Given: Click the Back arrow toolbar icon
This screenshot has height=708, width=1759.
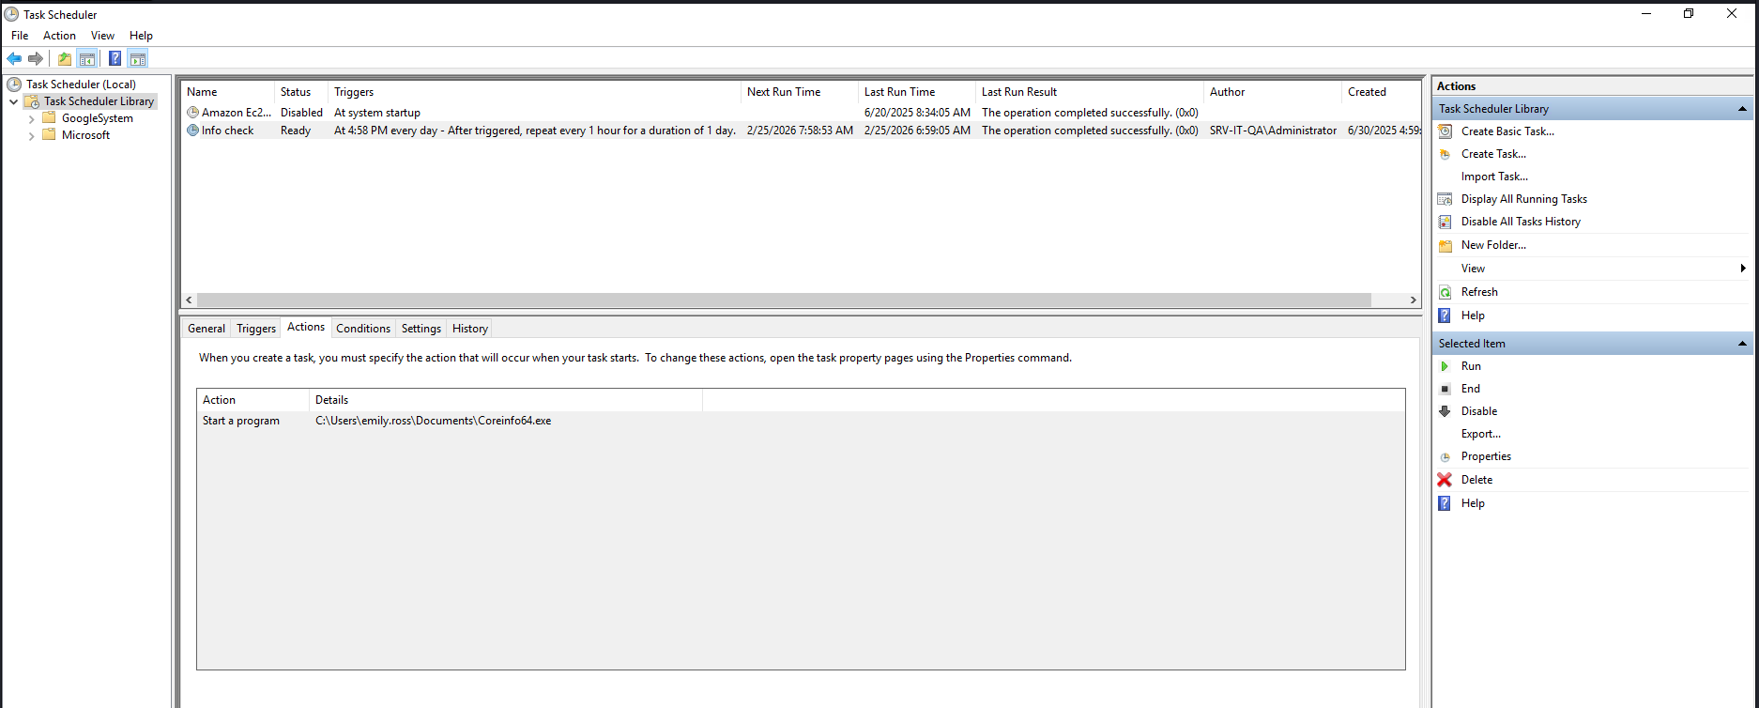Looking at the screenshot, I should [14, 58].
